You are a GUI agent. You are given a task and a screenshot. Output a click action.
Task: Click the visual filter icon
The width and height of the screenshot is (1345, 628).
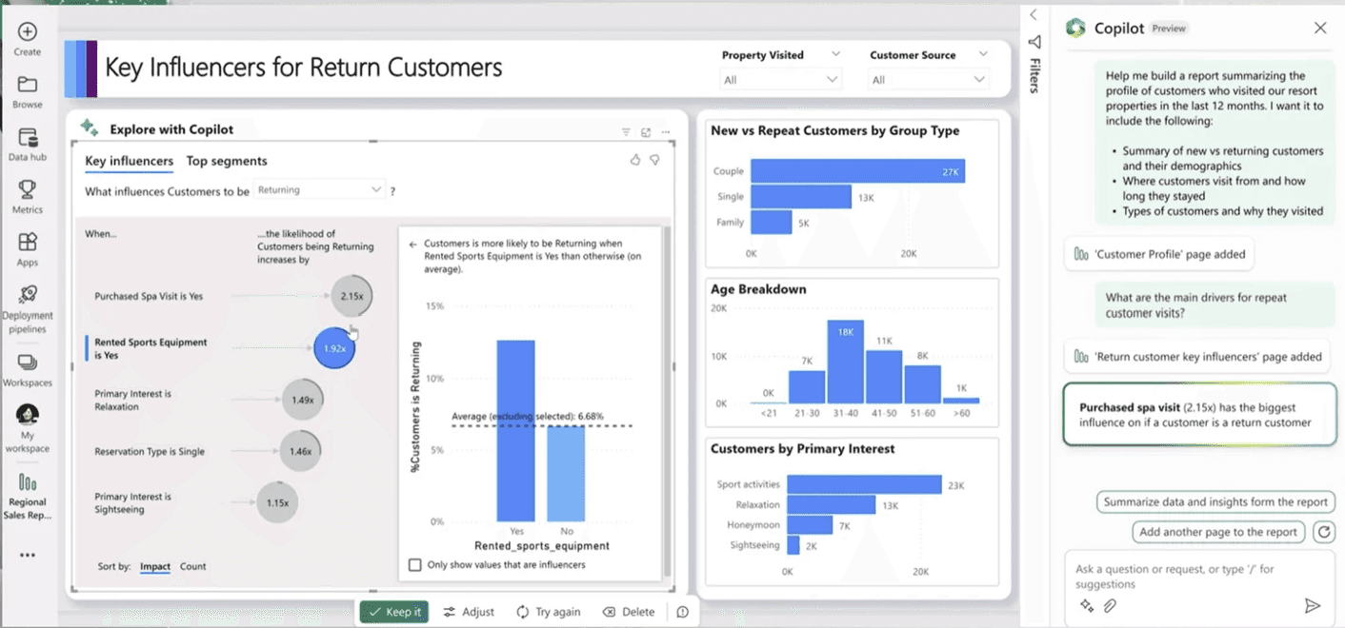pyautogui.click(x=626, y=132)
